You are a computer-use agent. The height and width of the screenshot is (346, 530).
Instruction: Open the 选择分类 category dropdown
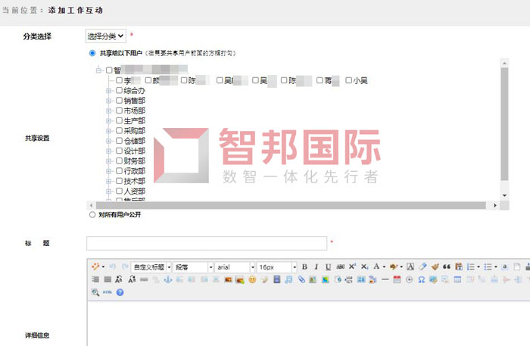point(105,36)
